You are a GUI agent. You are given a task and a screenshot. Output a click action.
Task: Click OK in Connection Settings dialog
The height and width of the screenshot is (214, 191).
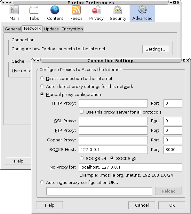[172, 205]
